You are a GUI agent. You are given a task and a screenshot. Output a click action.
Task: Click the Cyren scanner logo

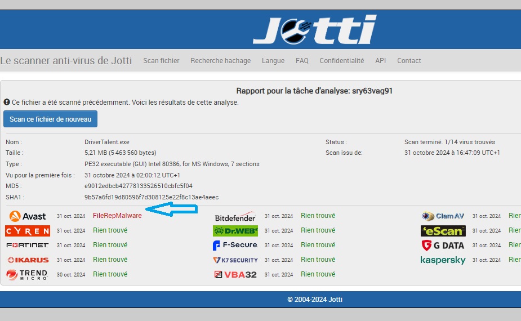click(x=28, y=231)
